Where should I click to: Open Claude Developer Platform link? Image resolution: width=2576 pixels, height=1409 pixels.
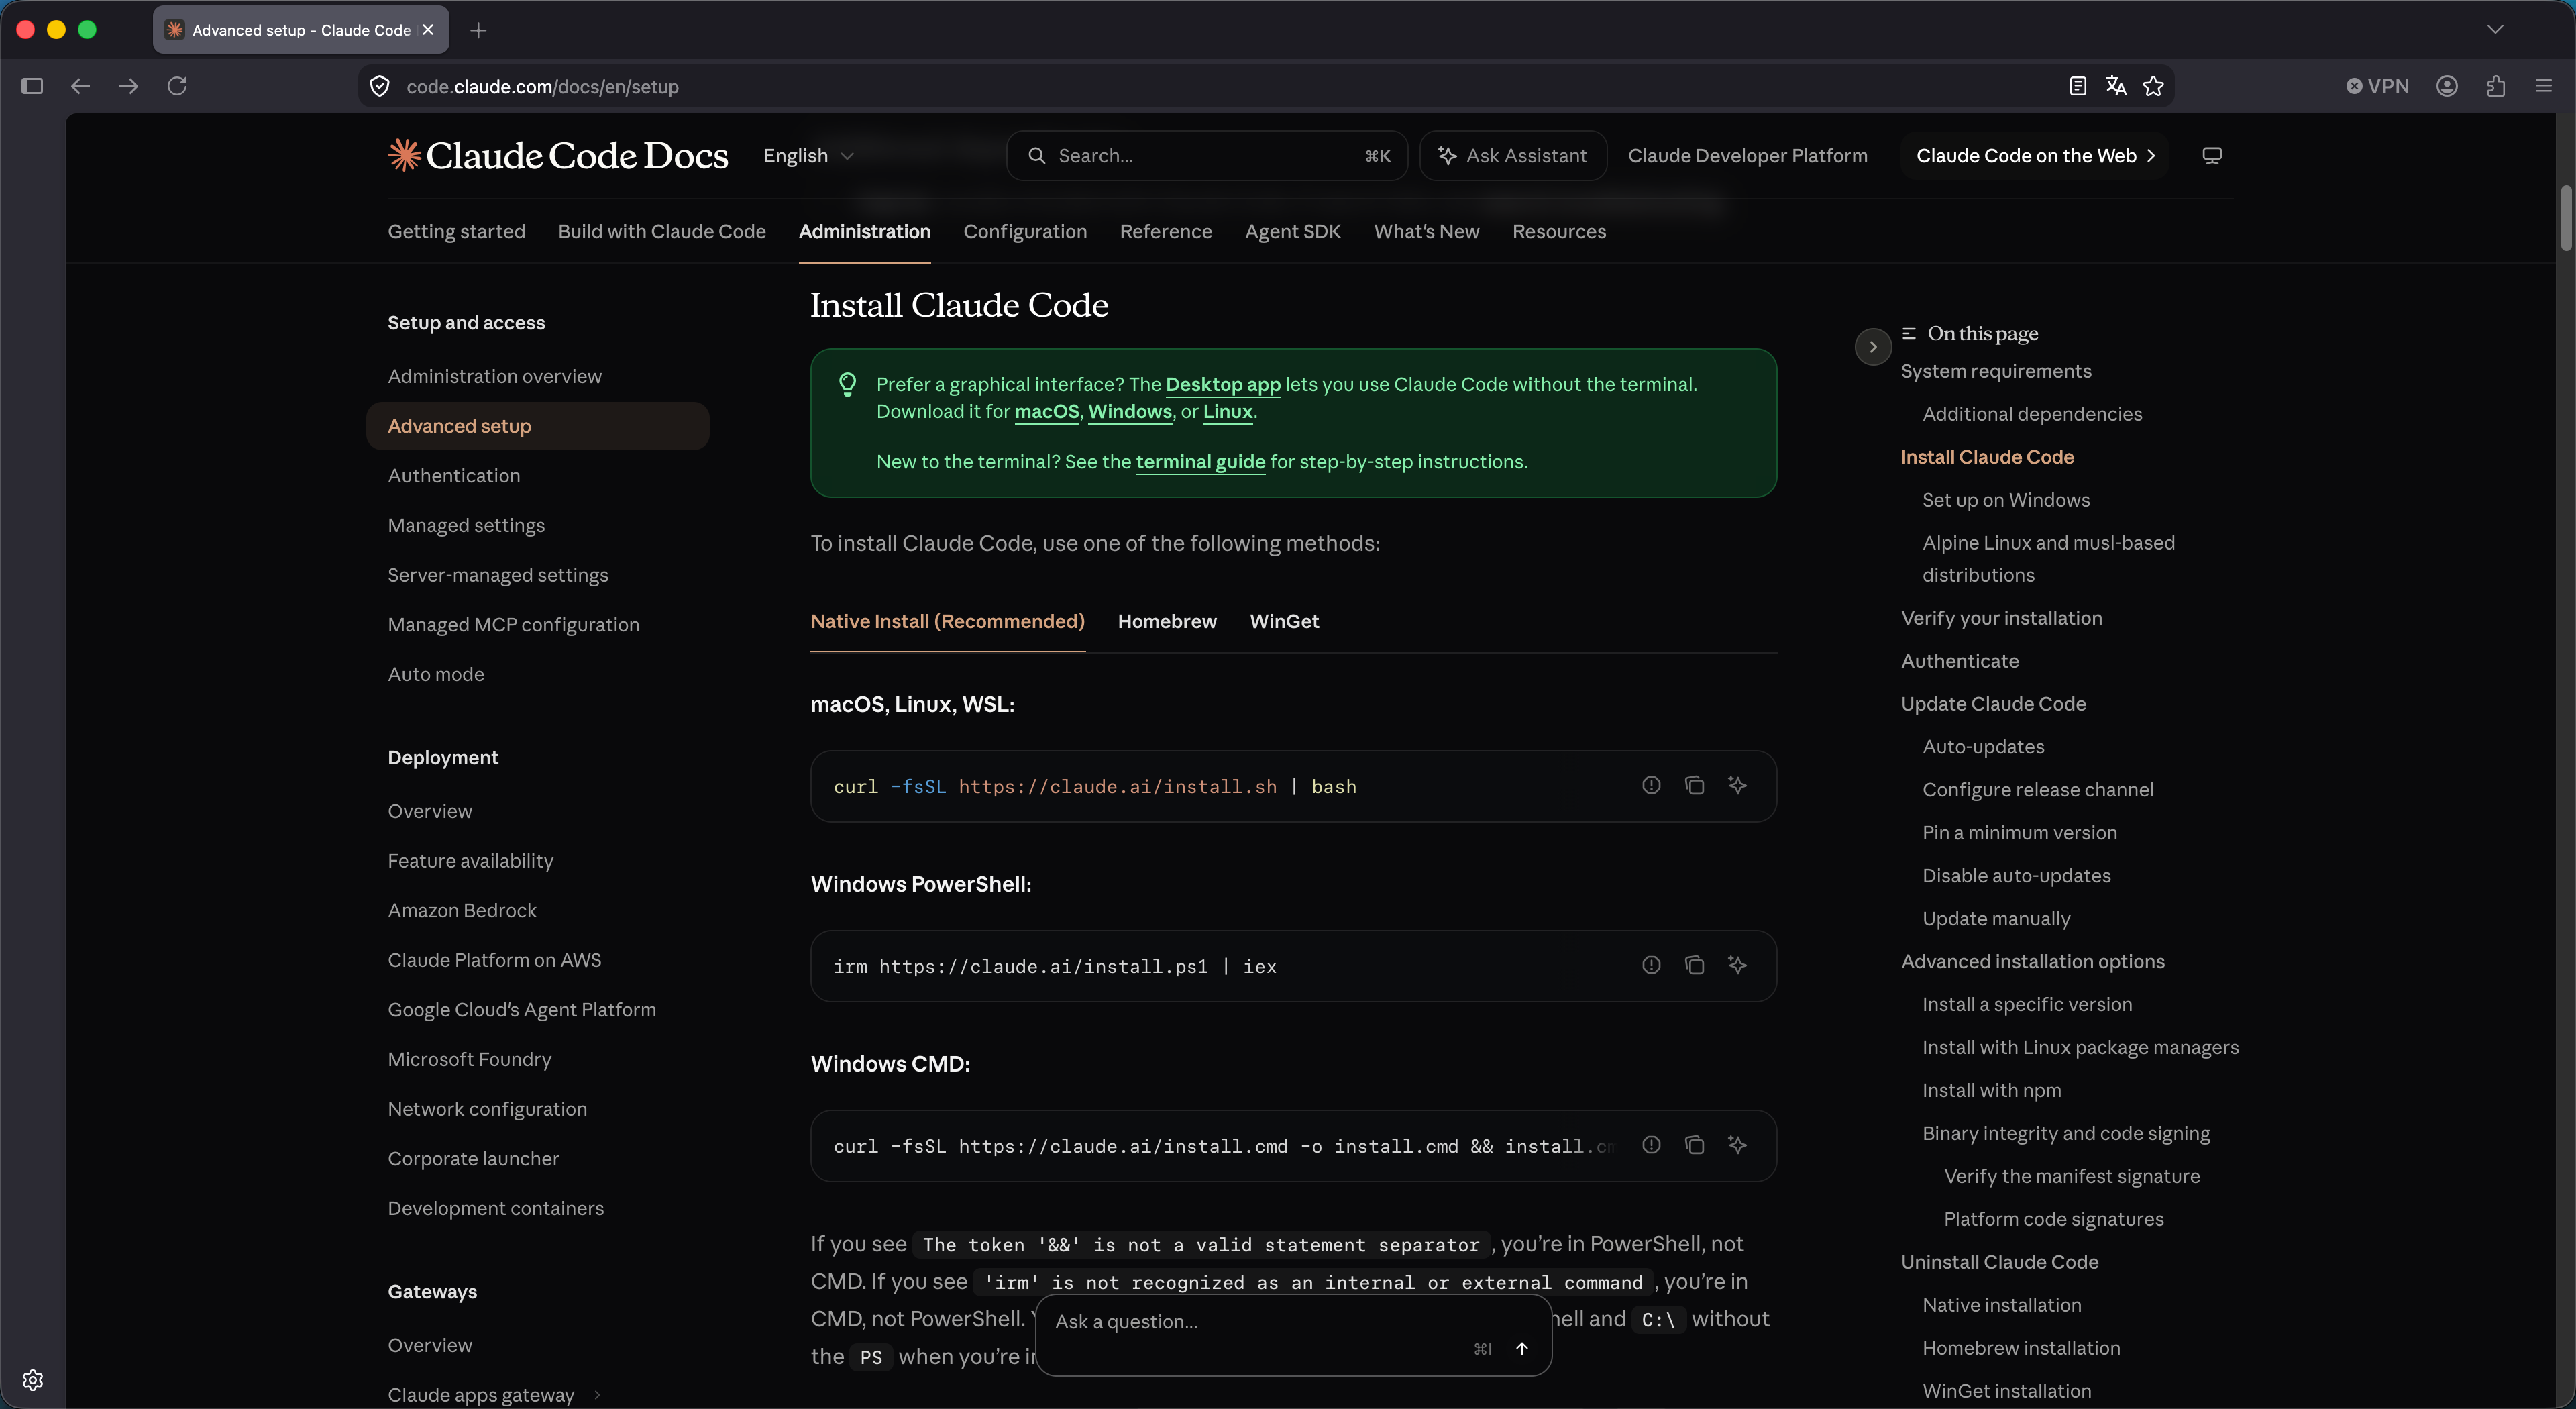point(1747,155)
